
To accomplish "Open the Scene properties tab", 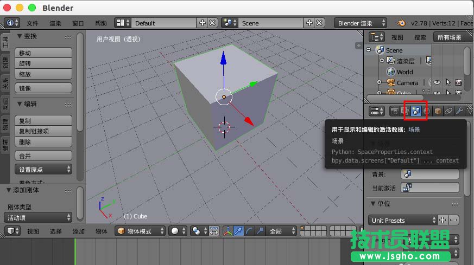I will (x=416, y=111).
